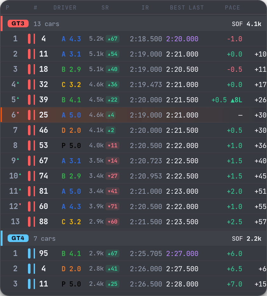Click the SR column header
267x296 pixels.
click(105, 8)
